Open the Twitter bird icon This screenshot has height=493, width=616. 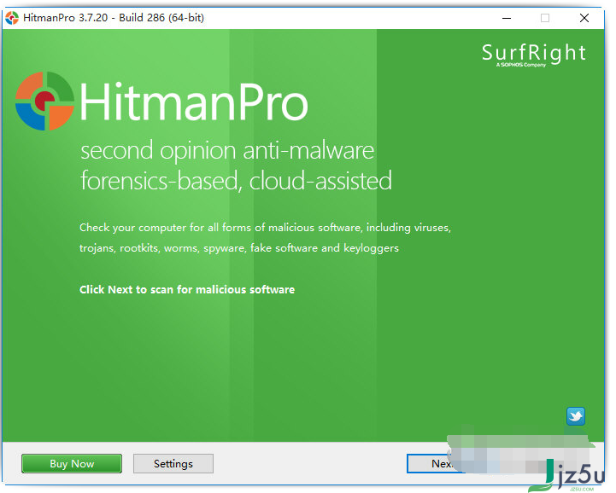click(576, 416)
